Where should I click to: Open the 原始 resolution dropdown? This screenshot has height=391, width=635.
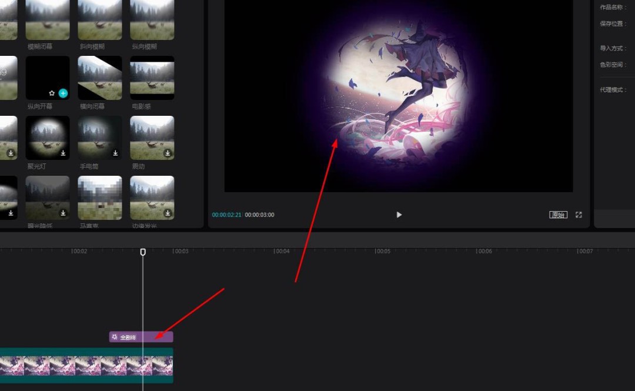(558, 215)
